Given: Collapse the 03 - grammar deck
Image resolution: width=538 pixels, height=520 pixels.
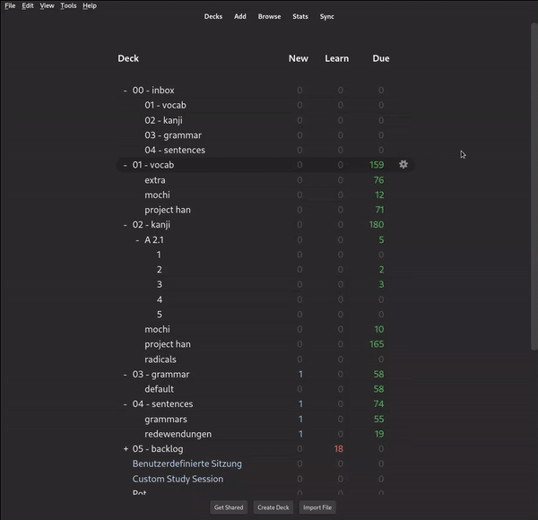Looking at the screenshot, I should [125, 375].
